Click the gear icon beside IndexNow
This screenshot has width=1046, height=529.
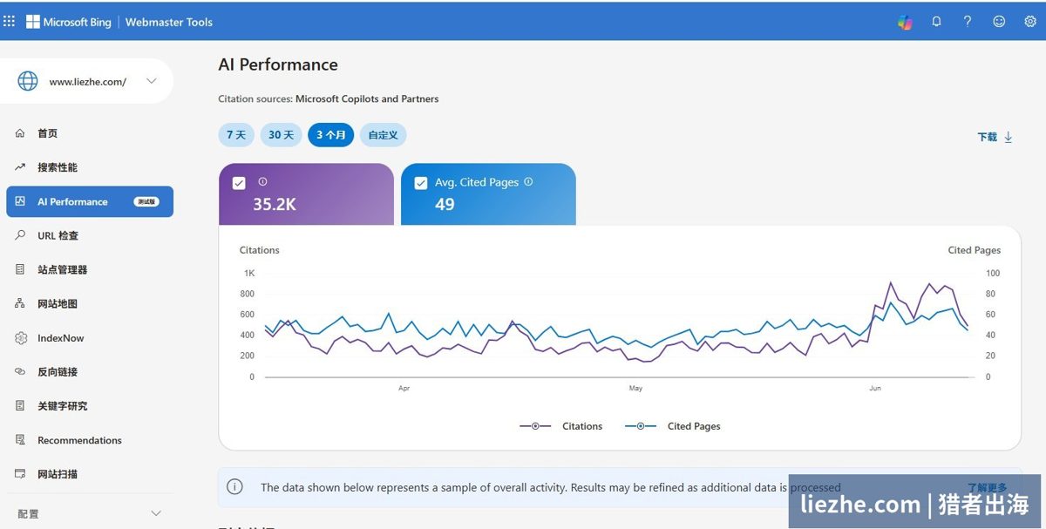point(21,338)
